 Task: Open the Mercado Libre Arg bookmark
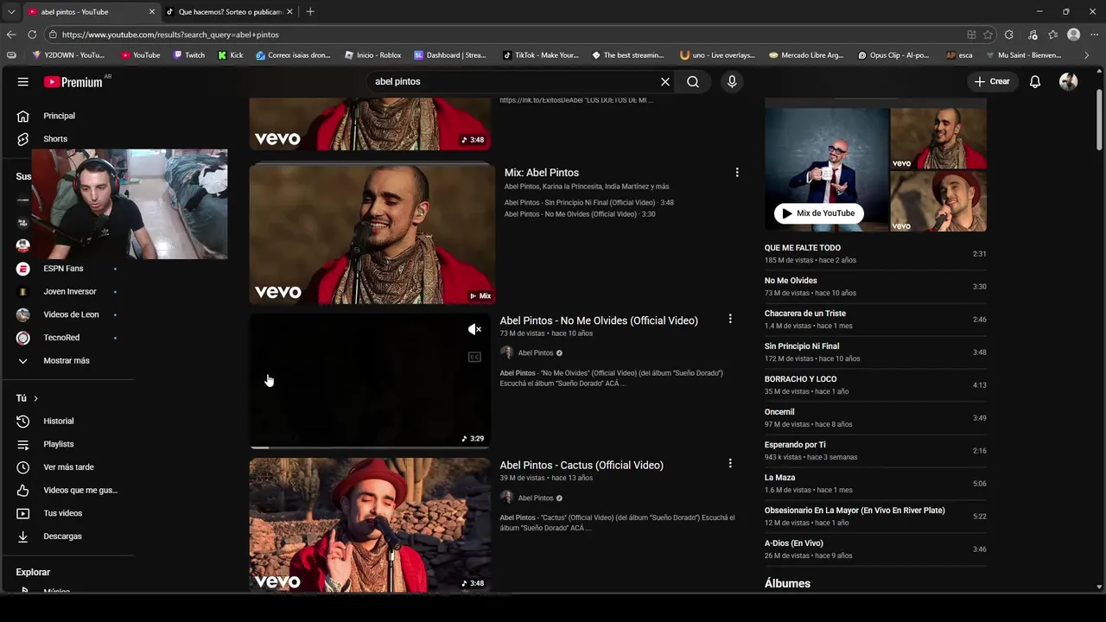click(806, 55)
